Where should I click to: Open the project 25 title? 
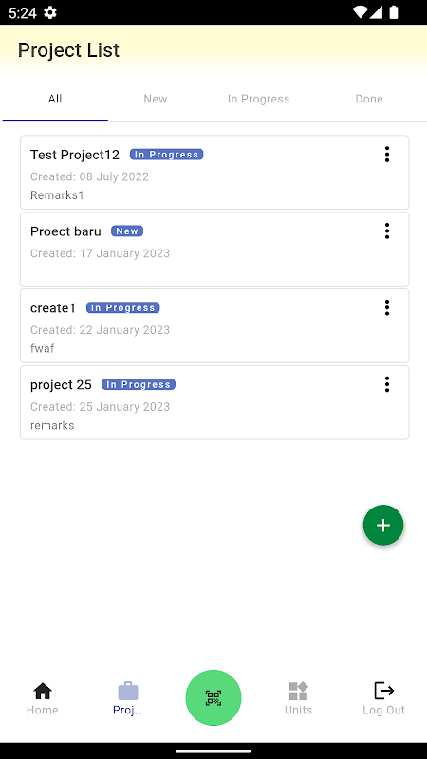pos(61,385)
